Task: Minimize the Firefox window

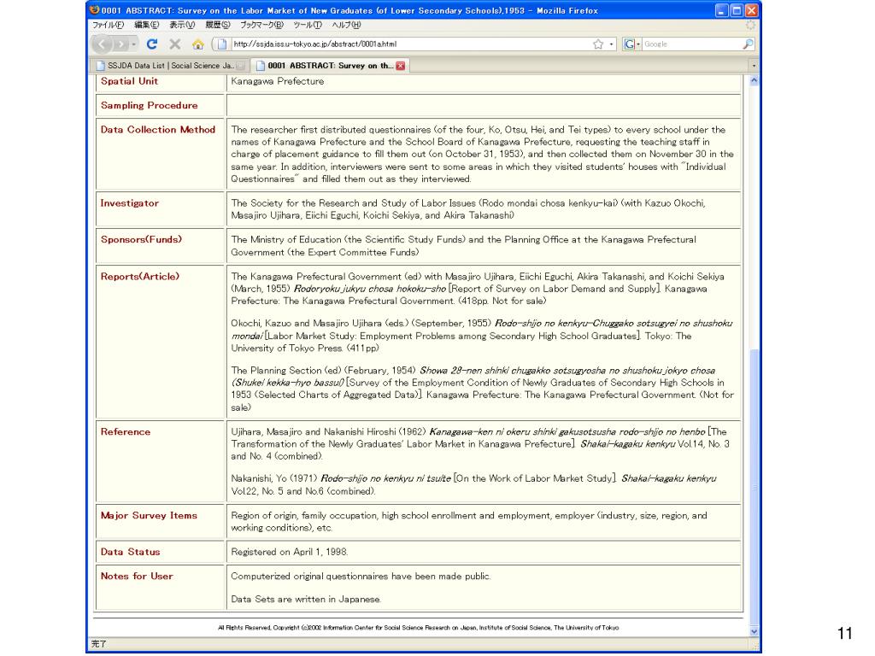Action: pos(721,10)
